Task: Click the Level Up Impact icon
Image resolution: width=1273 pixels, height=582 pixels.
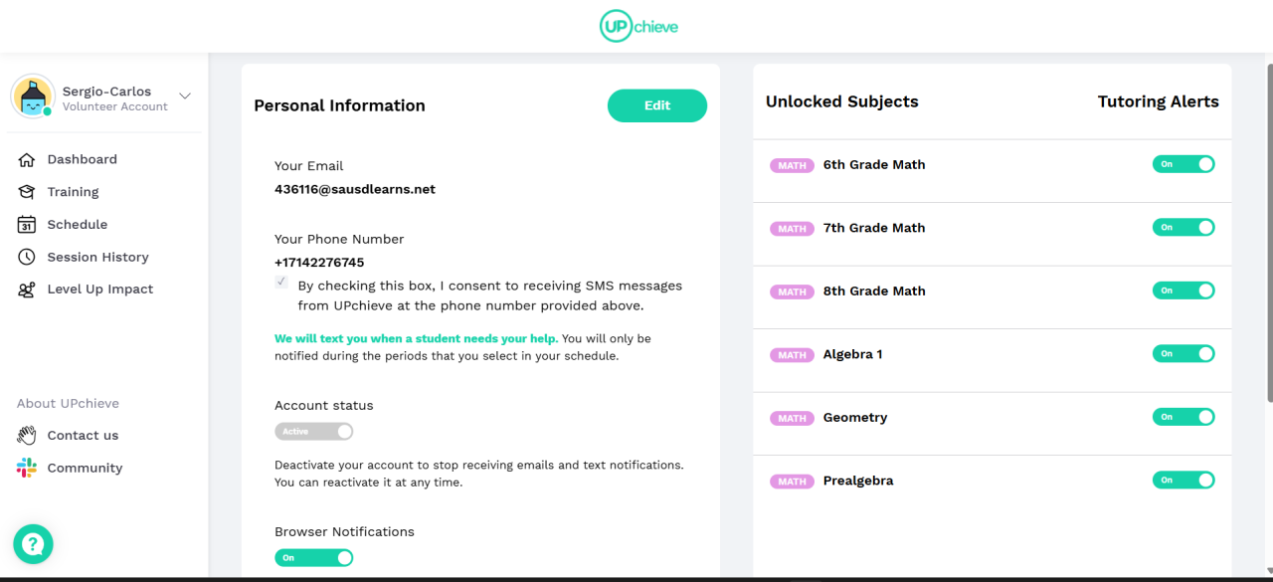Action: [x=27, y=290]
